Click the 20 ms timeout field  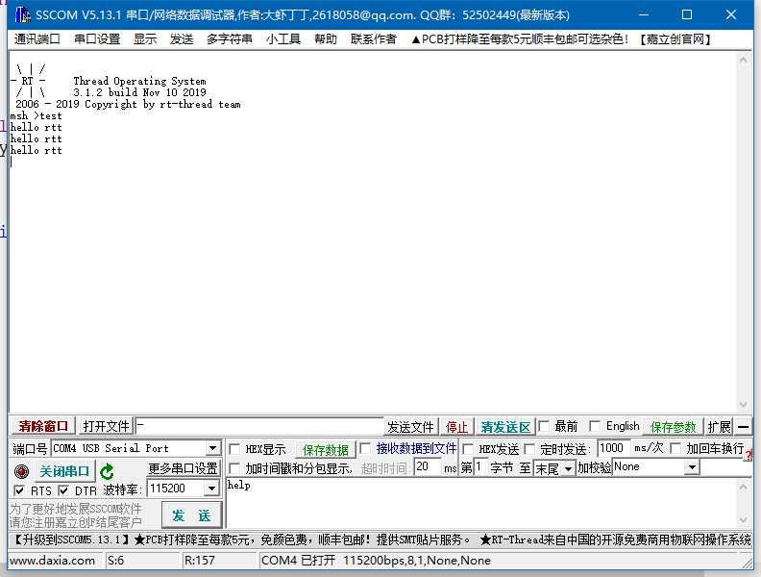[427, 467]
